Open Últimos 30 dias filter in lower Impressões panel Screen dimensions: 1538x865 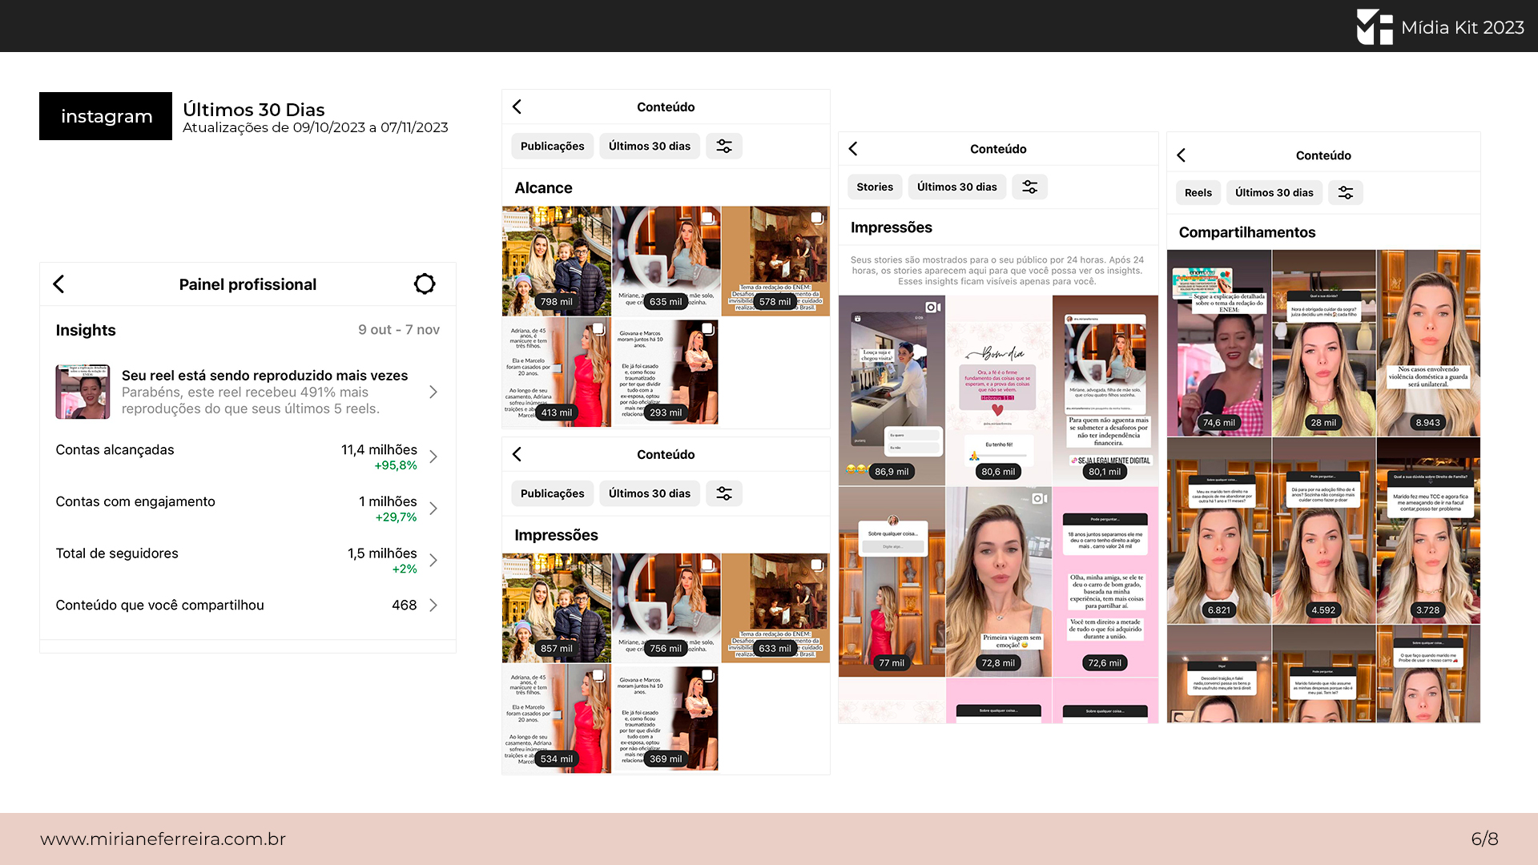[x=650, y=493]
